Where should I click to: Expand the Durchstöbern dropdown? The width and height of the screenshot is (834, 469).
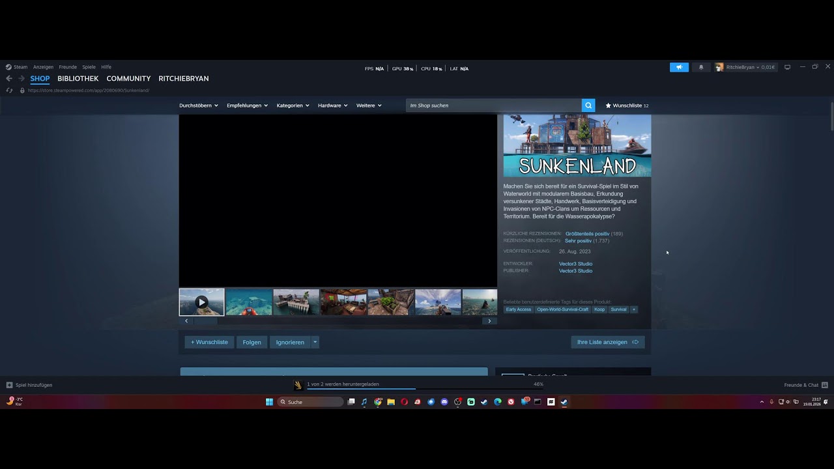click(199, 106)
